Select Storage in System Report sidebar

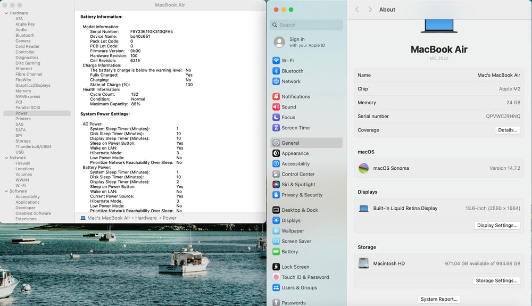23,141
